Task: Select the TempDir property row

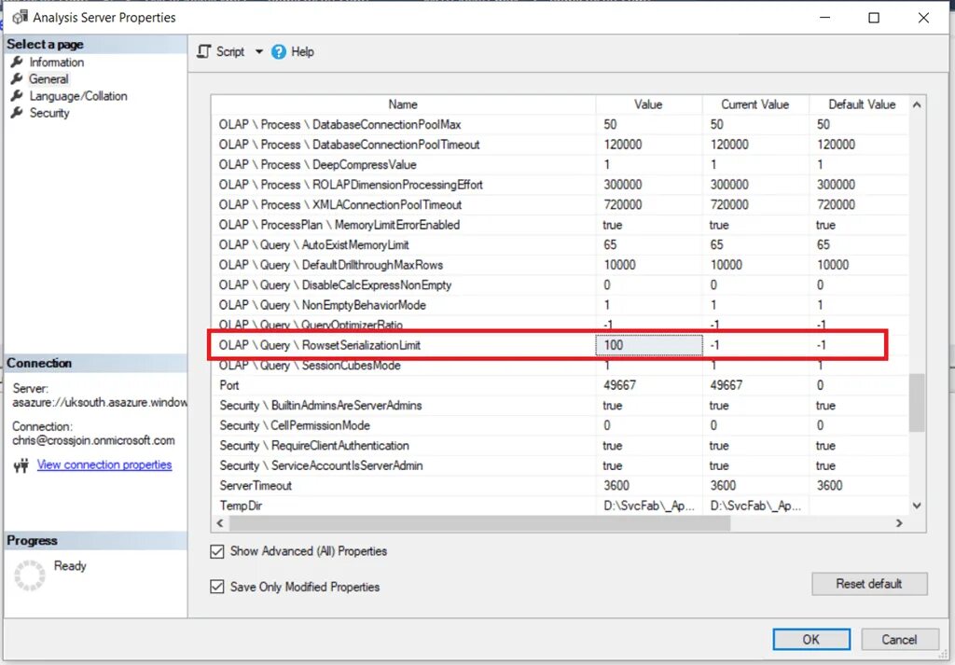Action: click(x=560, y=506)
